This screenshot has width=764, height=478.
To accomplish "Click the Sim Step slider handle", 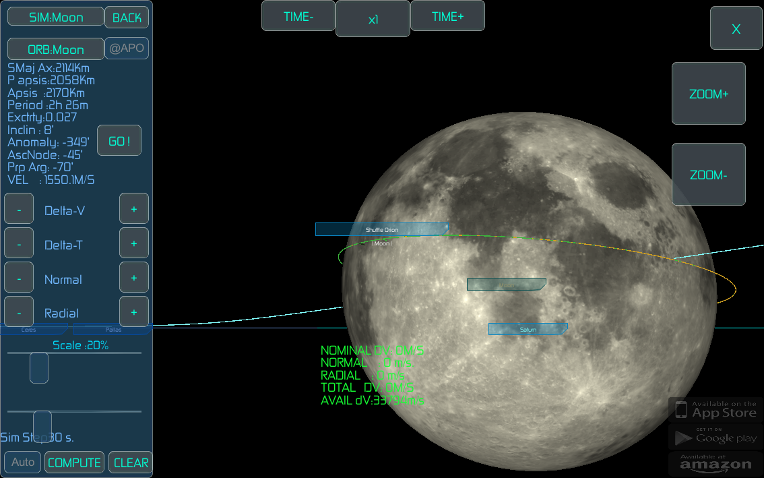I will 42,426.
